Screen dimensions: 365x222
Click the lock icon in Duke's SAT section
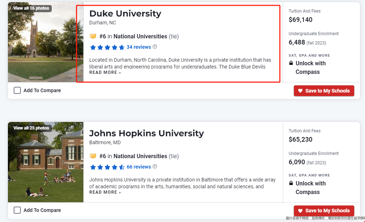click(291, 63)
